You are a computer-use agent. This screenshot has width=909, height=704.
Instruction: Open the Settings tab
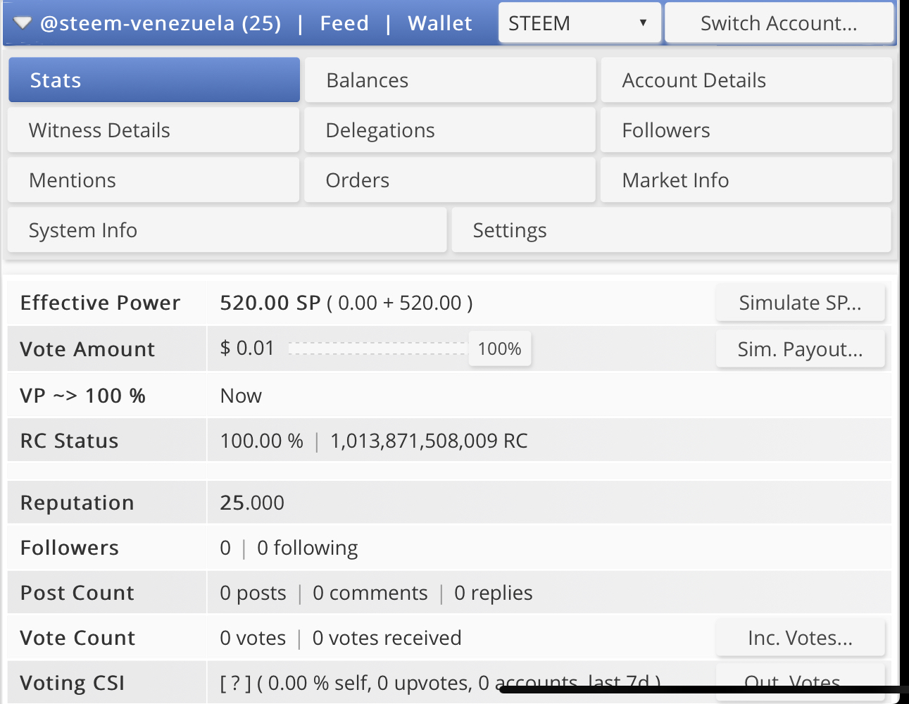672,230
